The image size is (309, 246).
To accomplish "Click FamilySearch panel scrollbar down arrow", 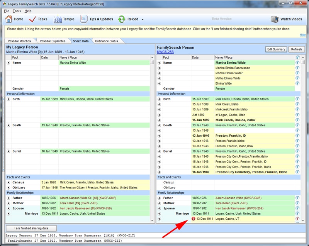I will tap(303, 221).
